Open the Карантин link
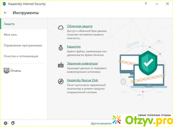The height and width of the screenshot is (127, 173). click(74, 46)
